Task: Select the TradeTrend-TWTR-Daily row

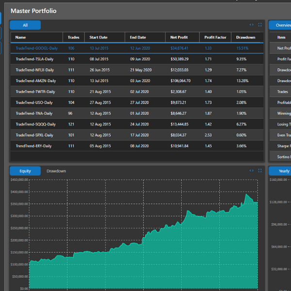Action: coord(137,92)
